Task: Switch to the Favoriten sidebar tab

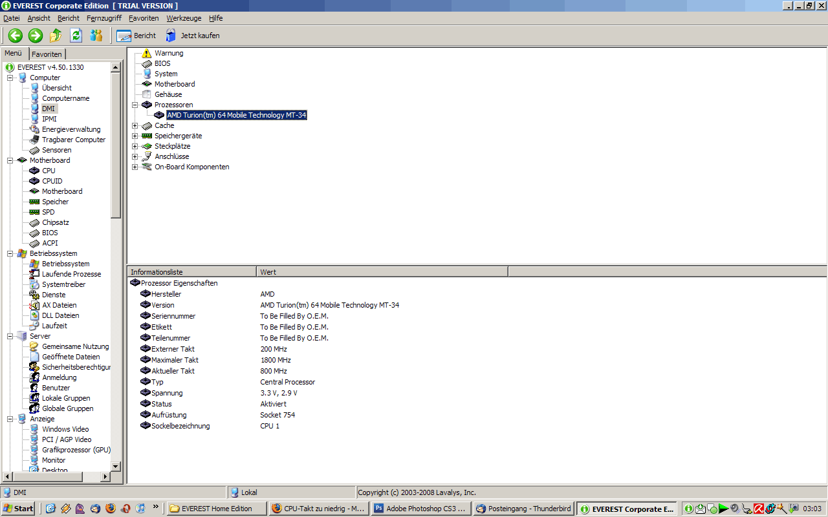Action: (47, 54)
